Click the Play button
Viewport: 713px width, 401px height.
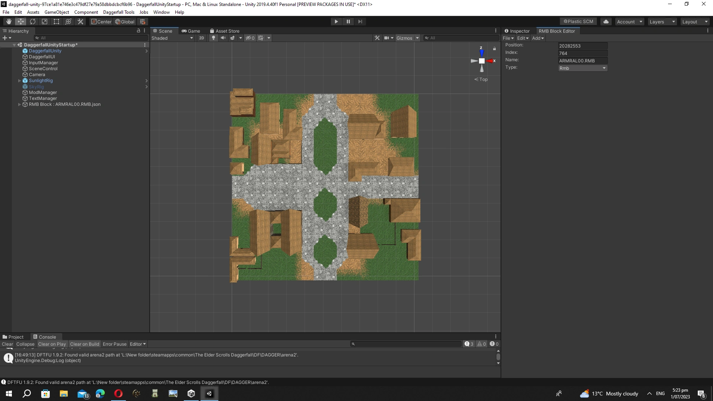tap(336, 22)
